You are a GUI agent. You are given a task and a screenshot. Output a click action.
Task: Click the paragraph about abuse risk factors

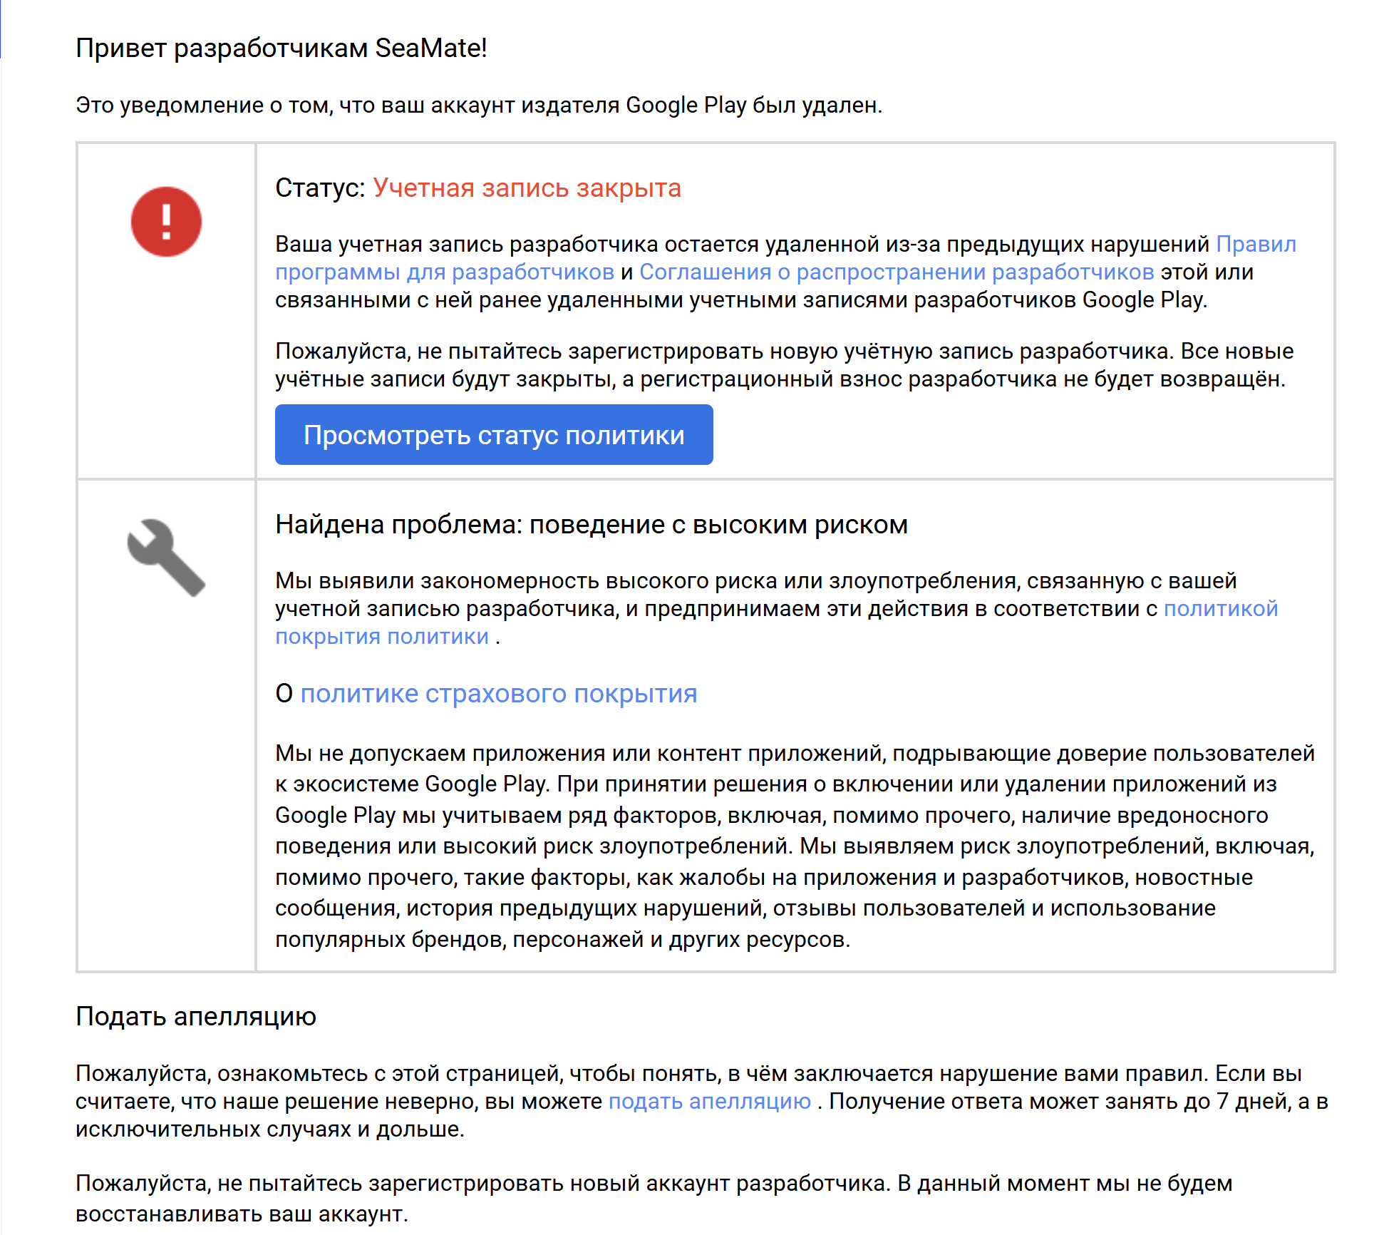(795, 846)
